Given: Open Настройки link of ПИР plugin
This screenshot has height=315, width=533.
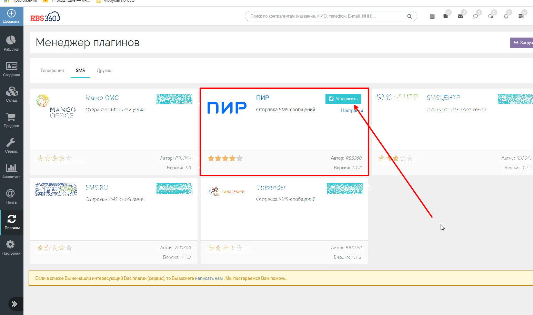Looking at the screenshot, I should click(352, 110).
